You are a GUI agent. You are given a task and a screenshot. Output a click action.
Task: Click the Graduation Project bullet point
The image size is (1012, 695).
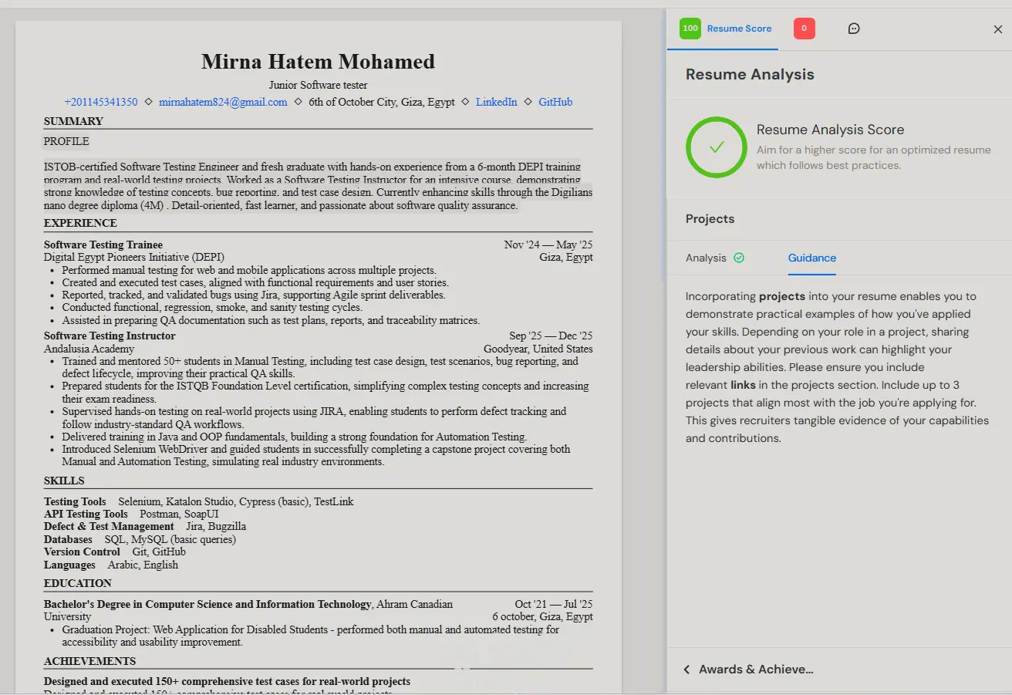(x=311, y=636)
